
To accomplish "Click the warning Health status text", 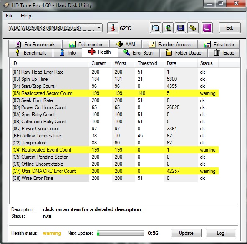I will coord(52,233).
